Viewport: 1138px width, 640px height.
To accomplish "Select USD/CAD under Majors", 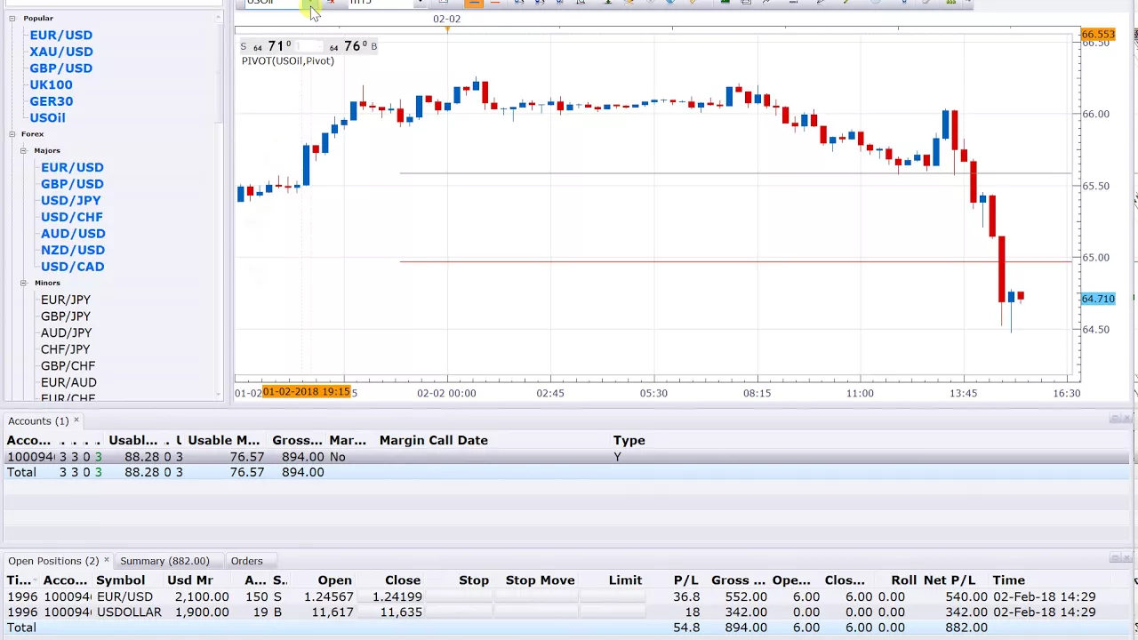I will pyautogui.click(x=73, y=267).
